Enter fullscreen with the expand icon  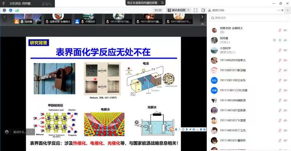(195, 10)
